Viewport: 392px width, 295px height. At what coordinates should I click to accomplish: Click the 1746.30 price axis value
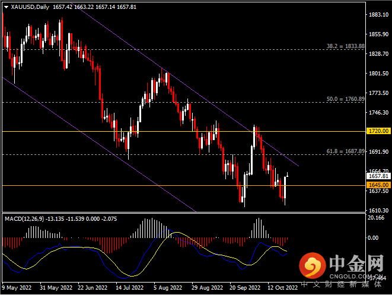point(379,113)
